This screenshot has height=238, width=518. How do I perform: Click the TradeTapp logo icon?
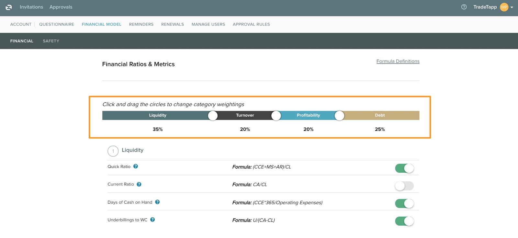[9, 7]
